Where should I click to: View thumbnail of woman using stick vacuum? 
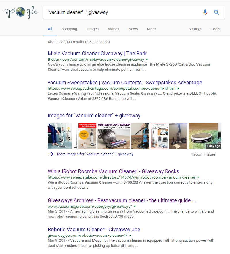coord(60,136)
